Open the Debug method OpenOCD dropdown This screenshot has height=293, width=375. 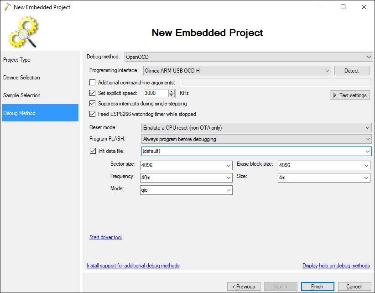tap(248, 57)
